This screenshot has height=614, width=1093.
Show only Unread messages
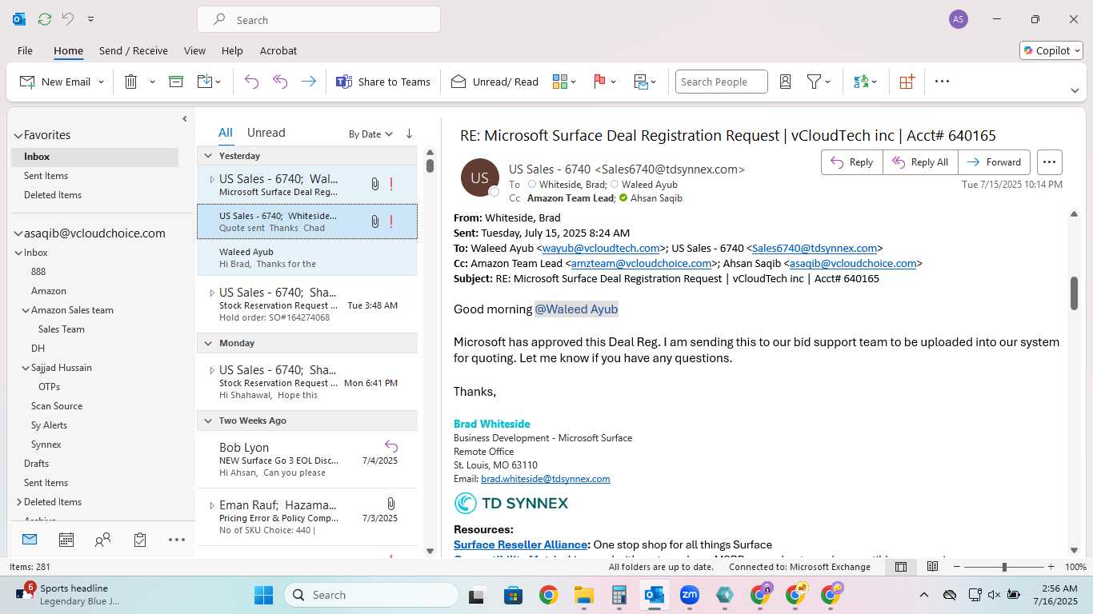(266, 133)
